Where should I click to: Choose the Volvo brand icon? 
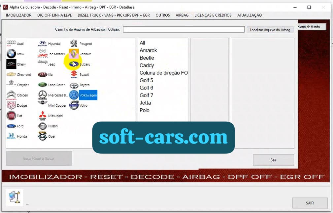coord(74,105)
